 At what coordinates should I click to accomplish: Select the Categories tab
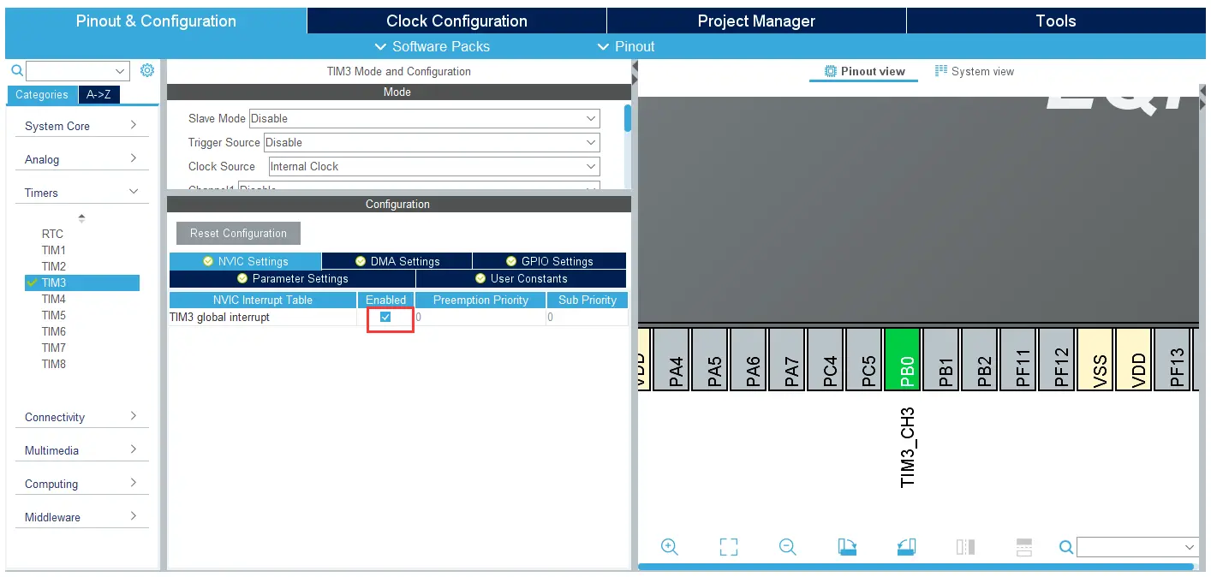42,94
